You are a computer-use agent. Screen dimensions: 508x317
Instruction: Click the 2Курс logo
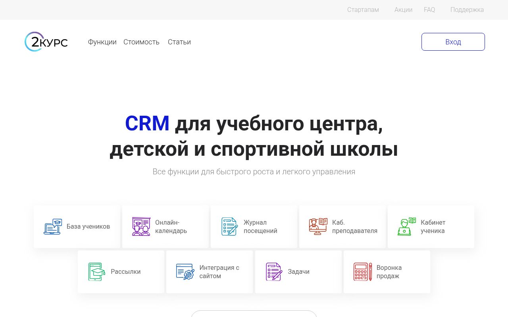tap(46, 42)
